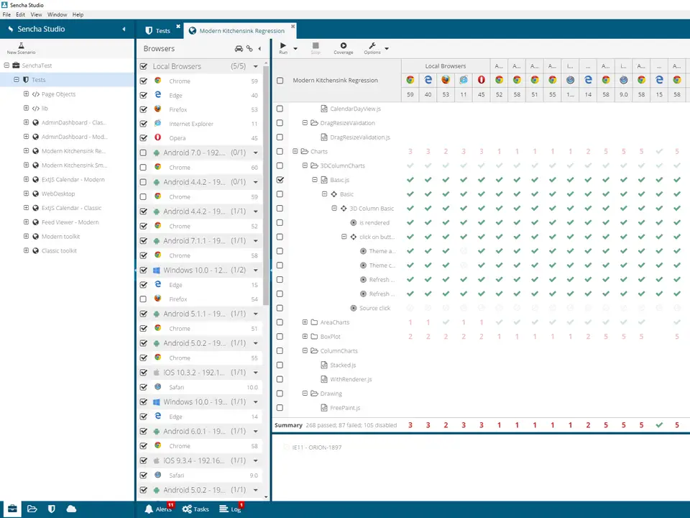Check the AreaCharts row checkbox
Image resolution: width=690 pixels, height=518 pixels.
coord(280,322)
